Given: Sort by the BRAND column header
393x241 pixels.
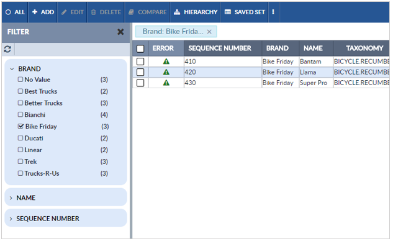Looking at the screenshot, I should click(x=281, y=48).
